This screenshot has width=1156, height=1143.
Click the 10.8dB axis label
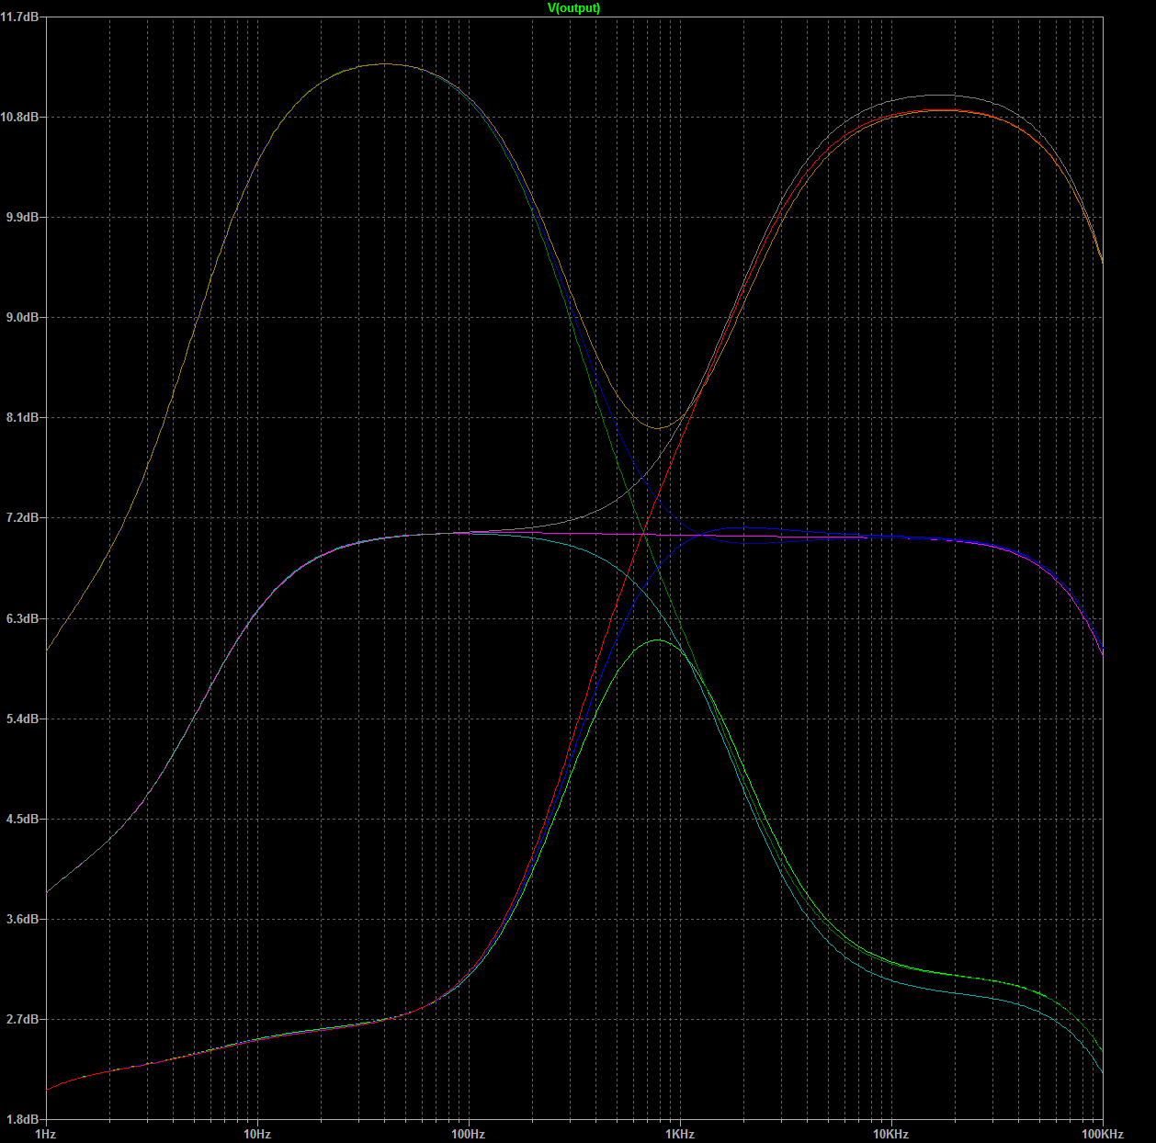click(20, 118)
